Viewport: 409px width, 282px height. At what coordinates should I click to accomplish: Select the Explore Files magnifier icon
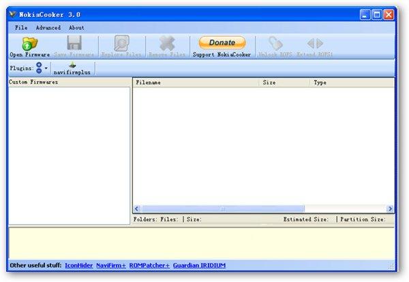(121, 43)
